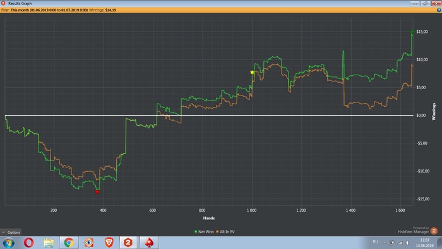Click the This month filter text
Viewport: 442px width, 249px height.
point(49,10)
